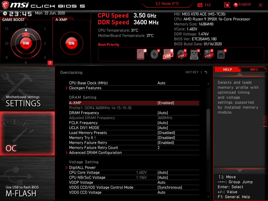Select the USB floppy boot device icon
This screenshot has height=201, width=268.
click(x=208, y=54)
